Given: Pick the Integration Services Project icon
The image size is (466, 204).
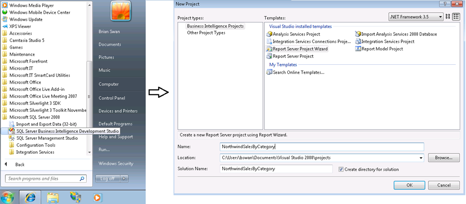Looking at the screenshot, I should (x=358, y=41).
